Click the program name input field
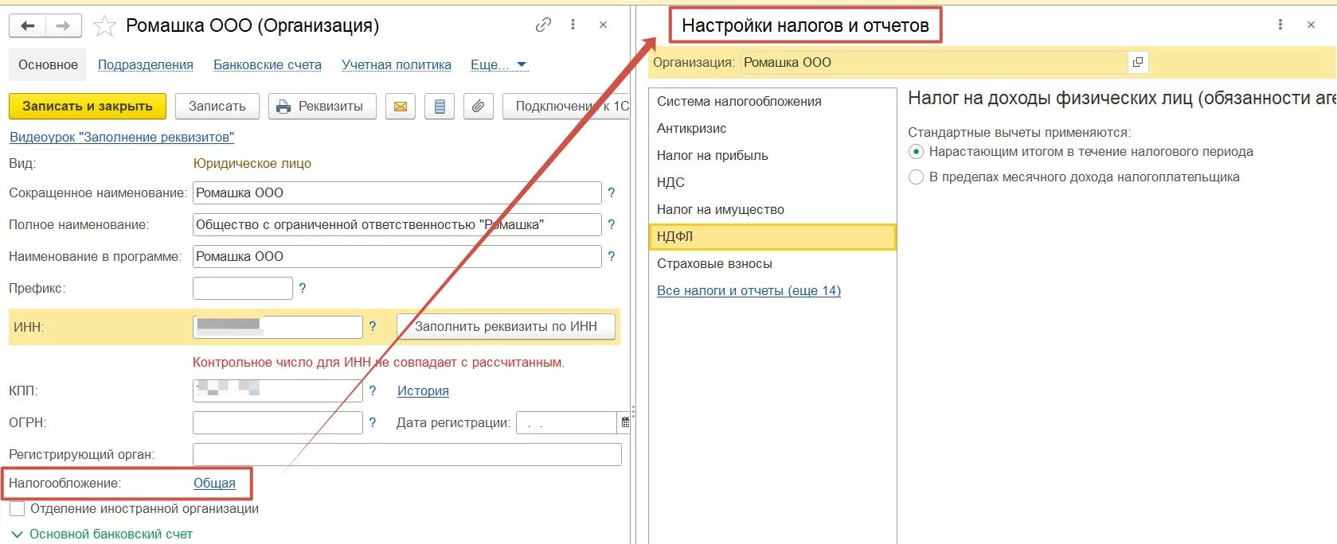Image resolution: width=1337 pixels, height=544 pixels. pyautogui.click(x=397, y=256)
